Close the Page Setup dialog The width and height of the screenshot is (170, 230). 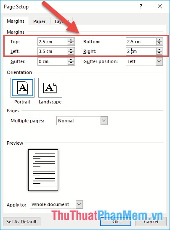[160, 6]
